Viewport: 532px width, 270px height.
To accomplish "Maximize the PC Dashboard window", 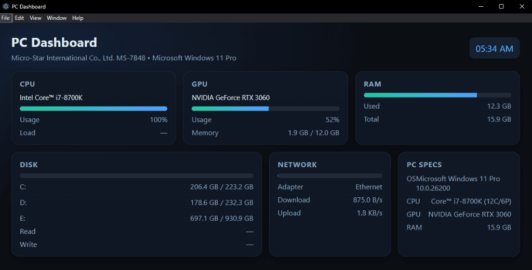I will tap(501, 7).
